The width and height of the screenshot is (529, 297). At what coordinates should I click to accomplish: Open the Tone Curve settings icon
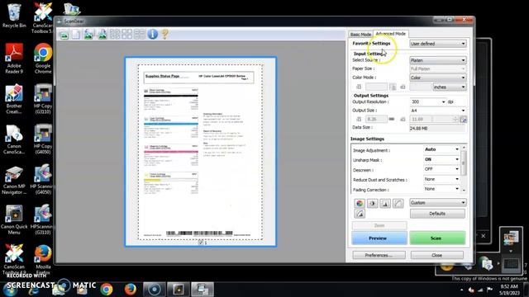click(x=398, y=203)
